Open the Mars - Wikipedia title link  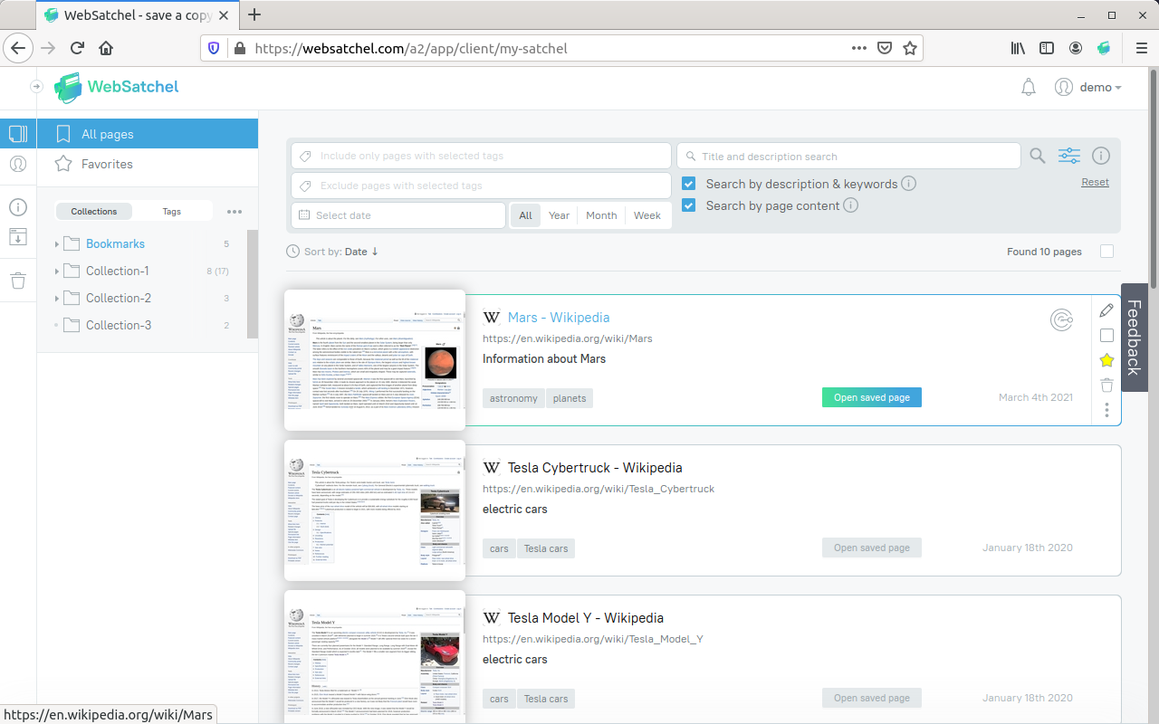(559, 318)
